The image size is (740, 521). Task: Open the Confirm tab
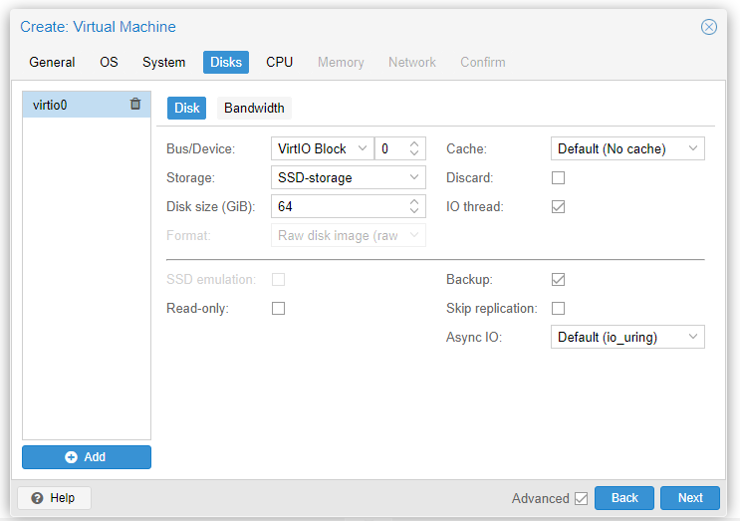[483, 63]
